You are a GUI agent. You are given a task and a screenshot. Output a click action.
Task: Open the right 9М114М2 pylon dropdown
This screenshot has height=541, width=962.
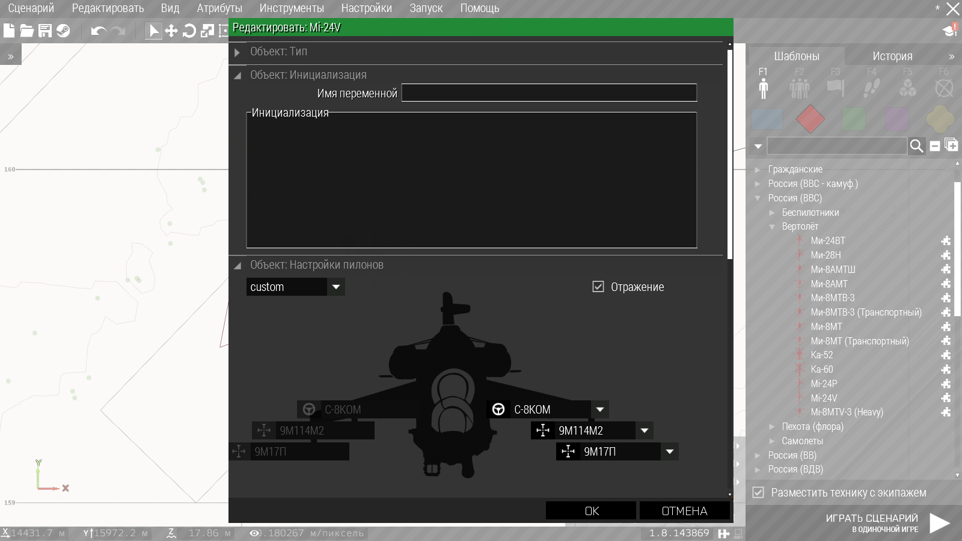pos(644,430)
